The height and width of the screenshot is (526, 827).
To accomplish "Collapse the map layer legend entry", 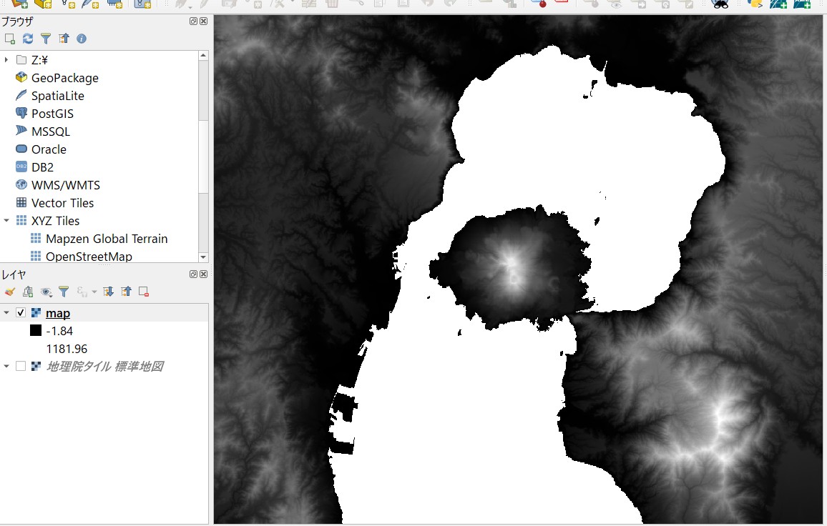I will [8, 312].
